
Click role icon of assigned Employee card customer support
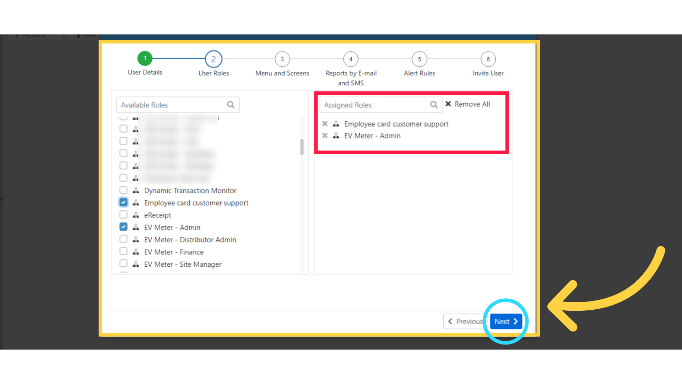click(x=336, y=124)
